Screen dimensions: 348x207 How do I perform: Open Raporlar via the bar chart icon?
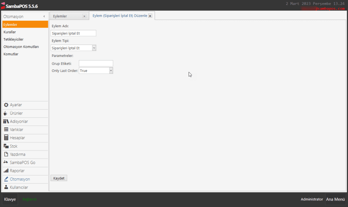6,171
